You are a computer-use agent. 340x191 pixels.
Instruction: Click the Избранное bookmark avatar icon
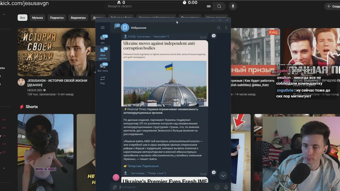click(125, 28)
